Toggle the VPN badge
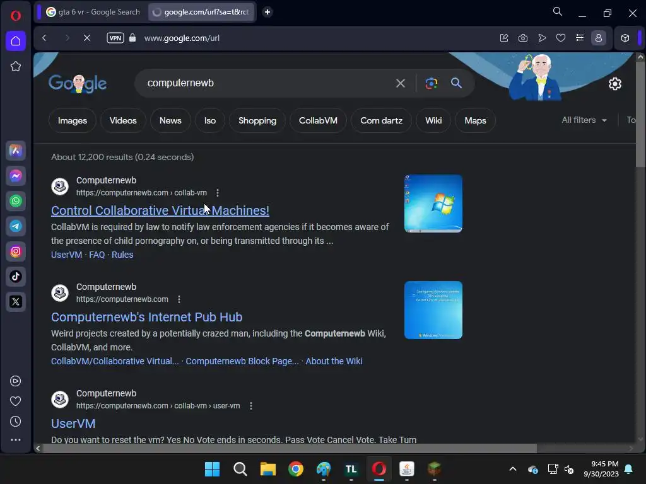The width and height of the screenshot is (646, 484). pos(115,38)
